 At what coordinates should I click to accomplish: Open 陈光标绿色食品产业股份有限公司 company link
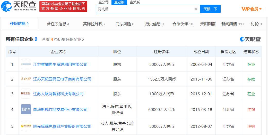point(62,126)
